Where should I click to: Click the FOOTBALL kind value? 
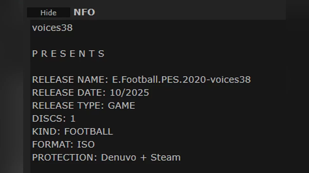click(x=88, y=131)
